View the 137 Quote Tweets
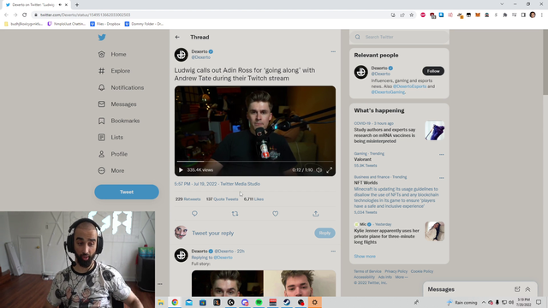 coord(222,199)
